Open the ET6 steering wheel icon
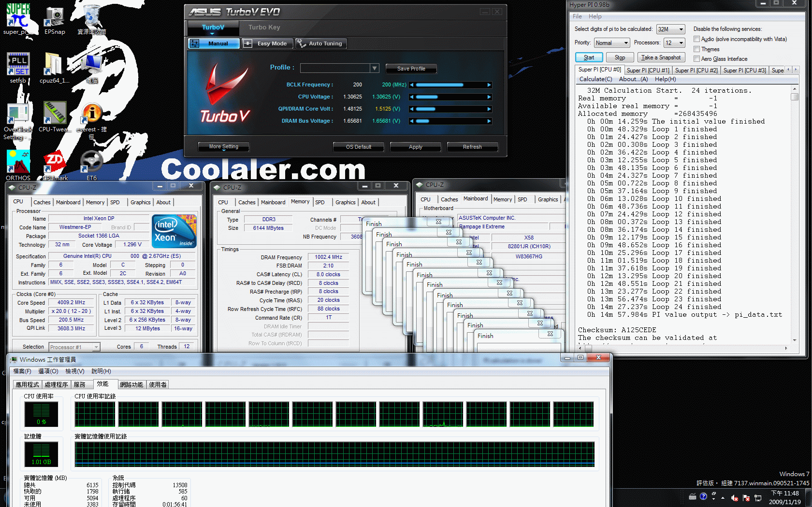Viewport: 812px width, 507px height. (x=91, y=162)
